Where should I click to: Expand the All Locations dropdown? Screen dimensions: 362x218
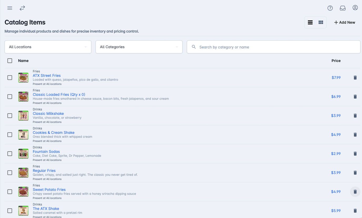tap(48, 47)
